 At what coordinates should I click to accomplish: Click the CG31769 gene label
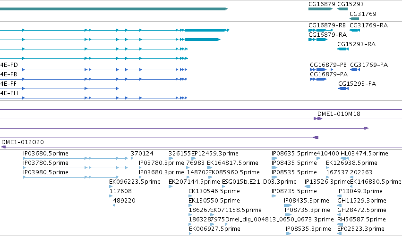pos(363,14)
